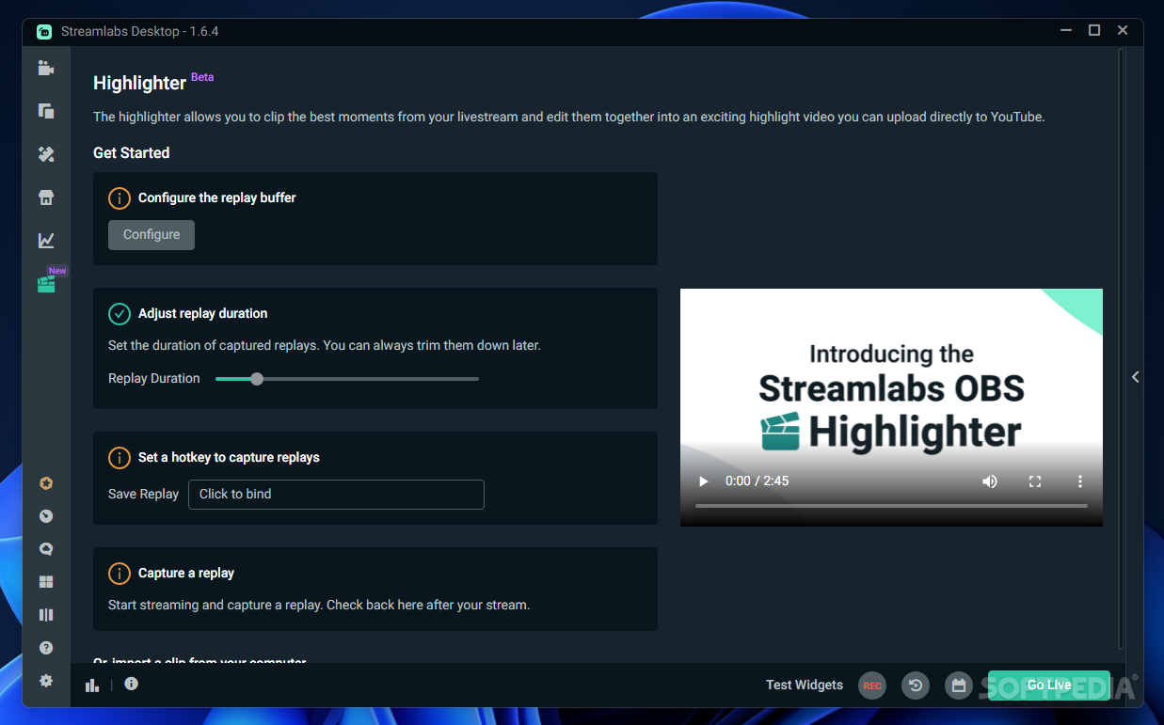Click Test Widgets in the footer

point(805,686)
